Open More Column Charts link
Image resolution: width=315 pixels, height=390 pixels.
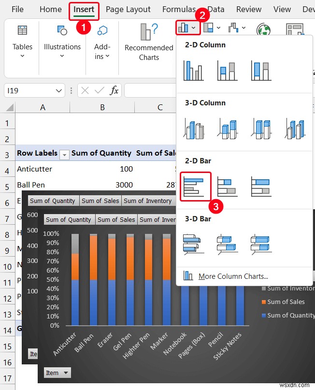(233, 276)
